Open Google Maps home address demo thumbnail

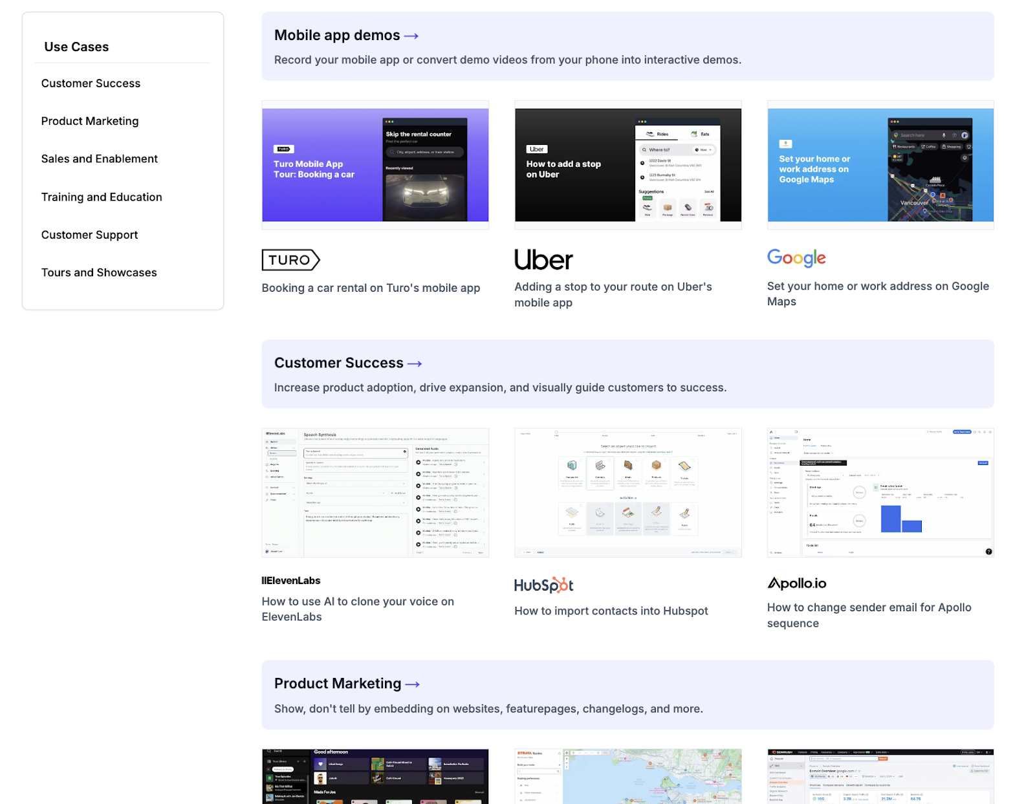tap(880, 165)
